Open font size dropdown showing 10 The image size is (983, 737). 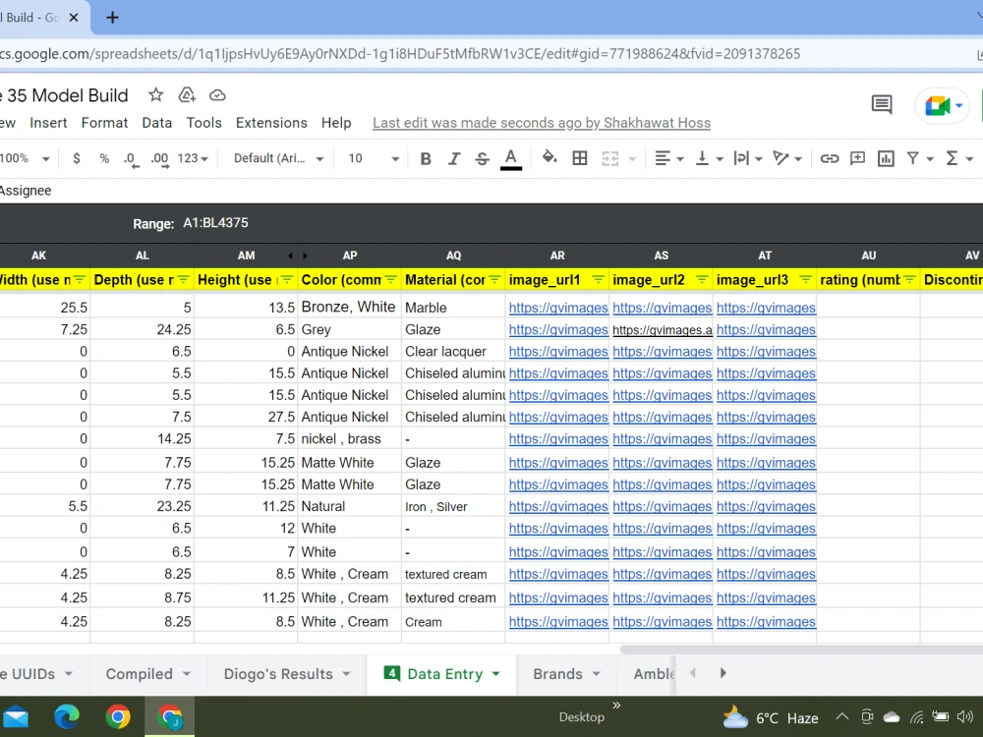click(x=374, y=158)
